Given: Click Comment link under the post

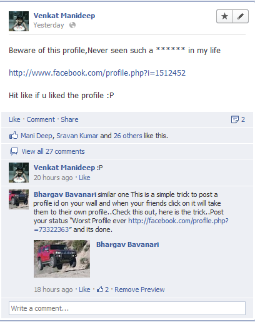Looking at the screenshot, I should tap(41, 119).
